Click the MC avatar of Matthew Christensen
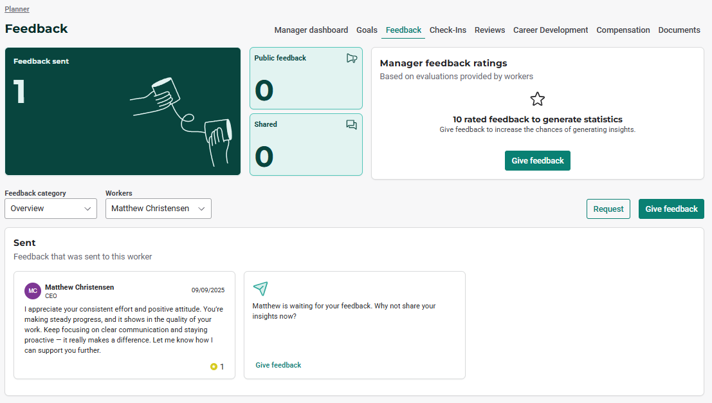Image resolution: width=712 pixels, height=403 pixels. [33, 291]
